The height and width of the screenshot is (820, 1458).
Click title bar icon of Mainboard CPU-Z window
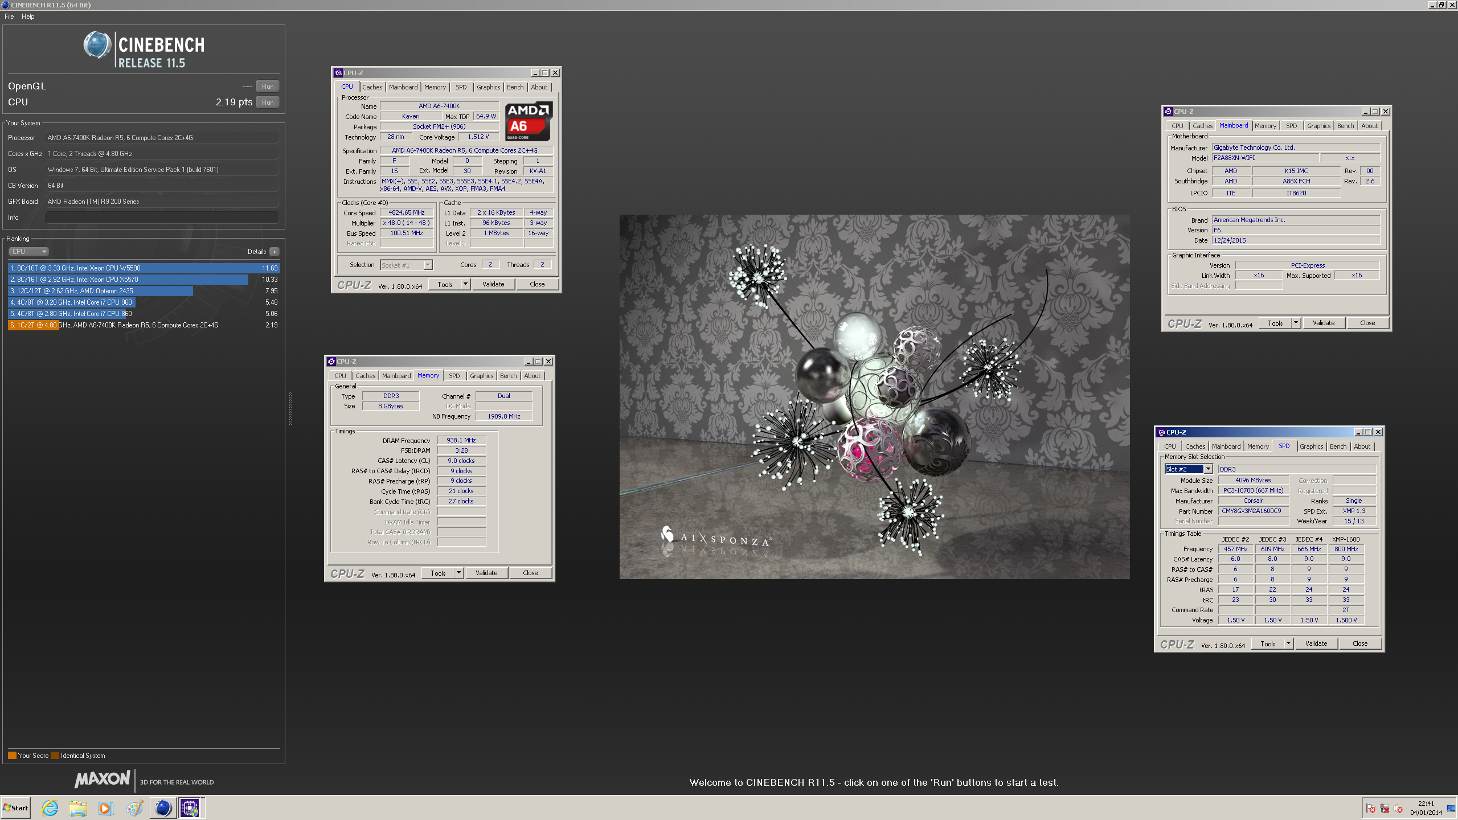click(x=1169, y=112)
